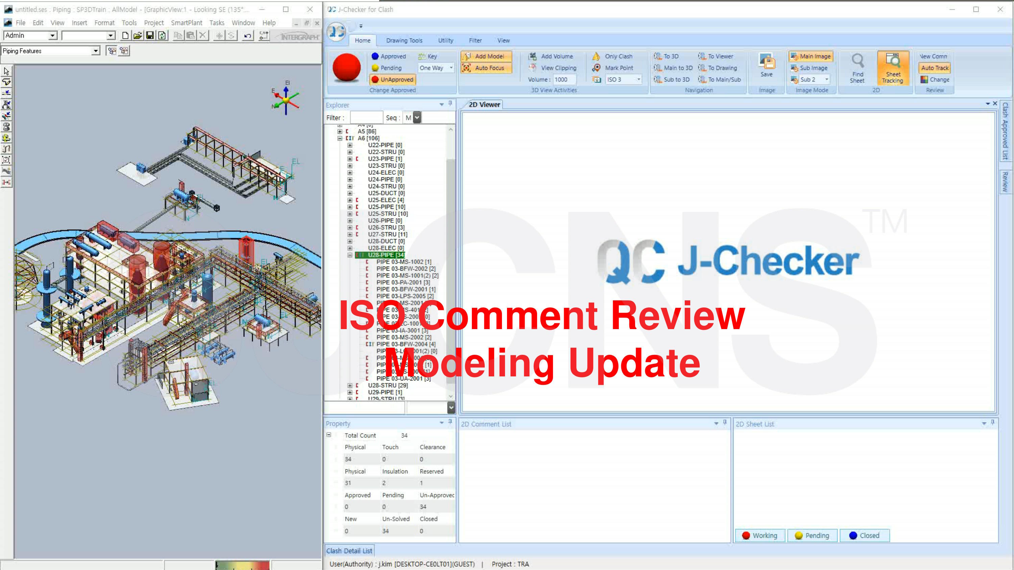Switch to Clash Detail List tab
Viewport: 1014px width, 570px height.
(x=349, y=551)
